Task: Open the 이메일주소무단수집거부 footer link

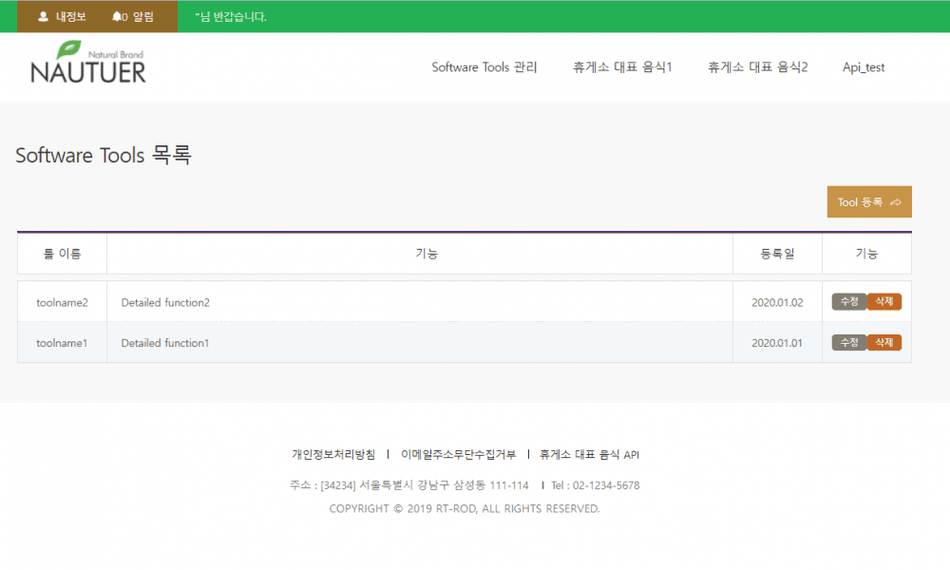Action: pos(459,454)
